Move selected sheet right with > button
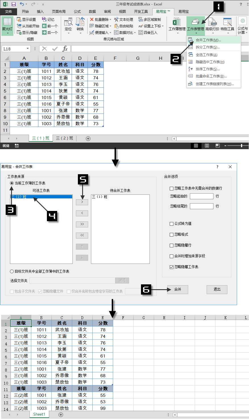 [82, 202]
